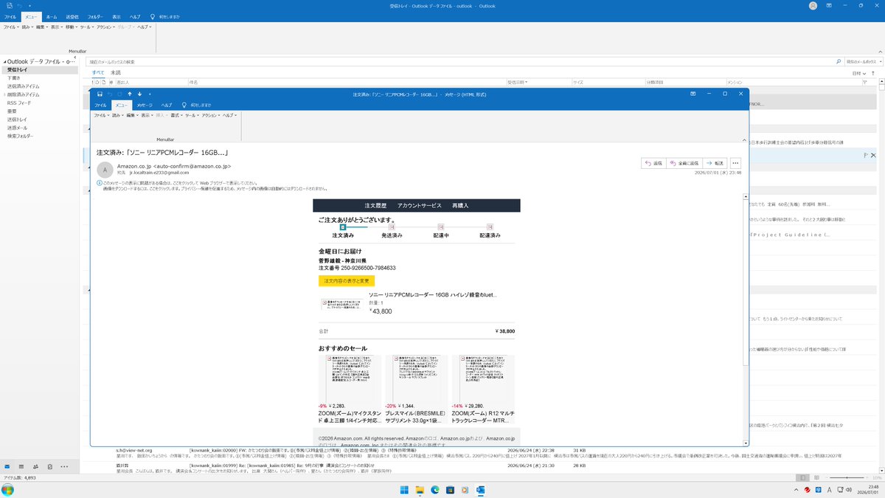Open ヘルプ tab in message window
885x498 pixels.
point(167,106)
